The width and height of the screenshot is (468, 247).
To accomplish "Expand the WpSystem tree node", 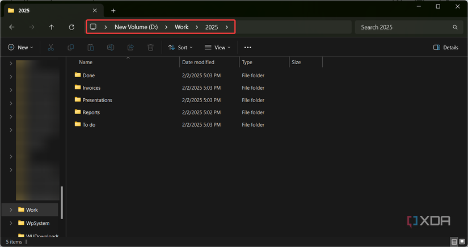I will 11,223.
